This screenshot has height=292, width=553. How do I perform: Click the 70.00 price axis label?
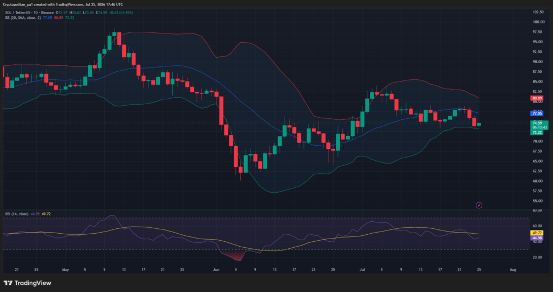(537, 141)
